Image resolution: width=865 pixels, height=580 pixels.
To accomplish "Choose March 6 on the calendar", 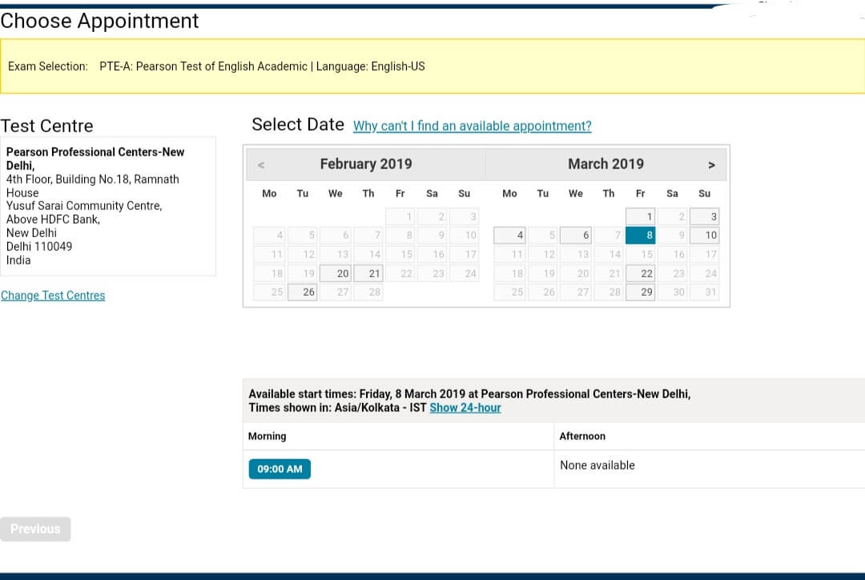I will [x=575, y=235].
